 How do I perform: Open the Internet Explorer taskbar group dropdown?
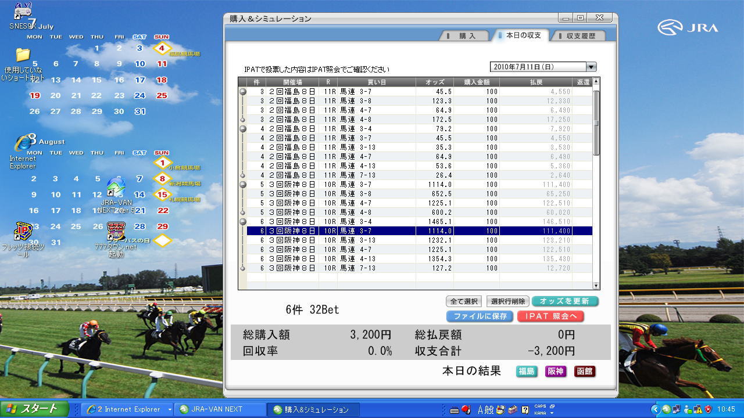170,409
